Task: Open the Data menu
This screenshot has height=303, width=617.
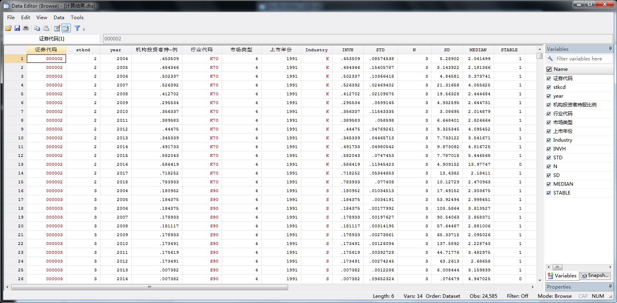Action: 59,17
